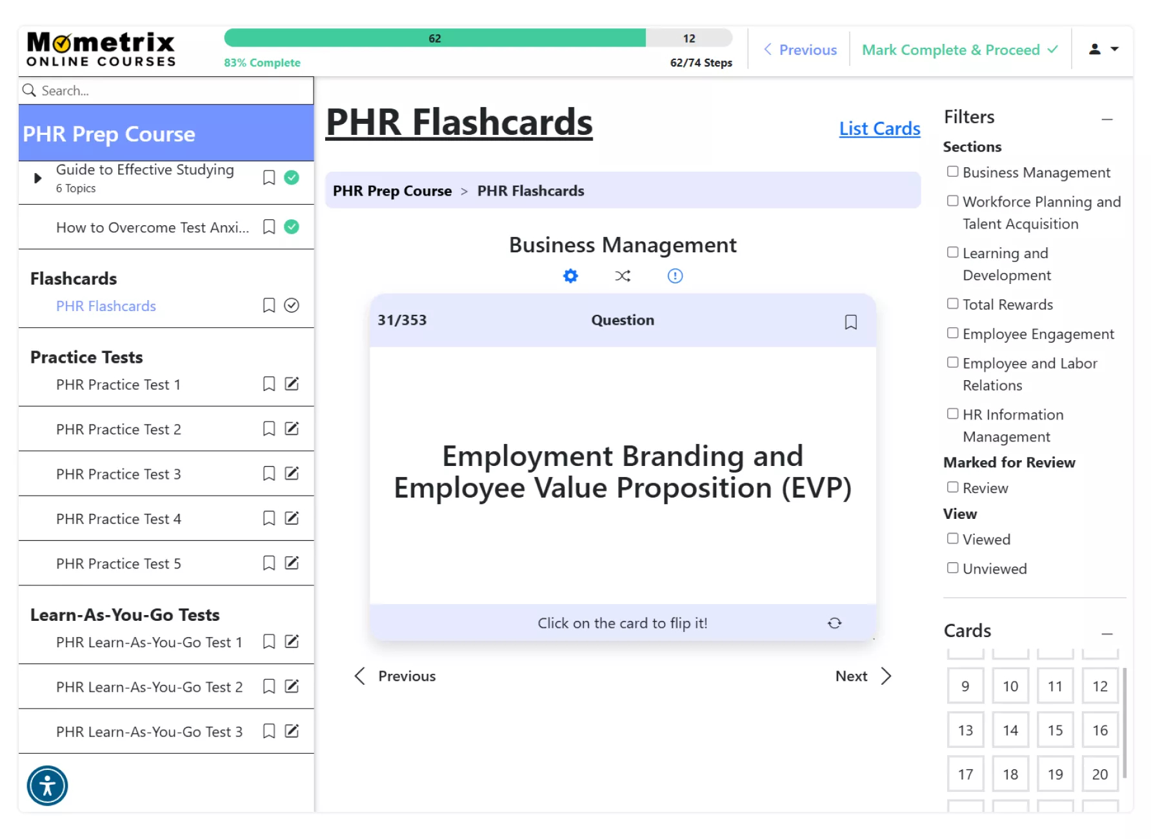Open the user account dropdown
The height and width of the screenshot is (839, 1151).
pos(1103,49)
